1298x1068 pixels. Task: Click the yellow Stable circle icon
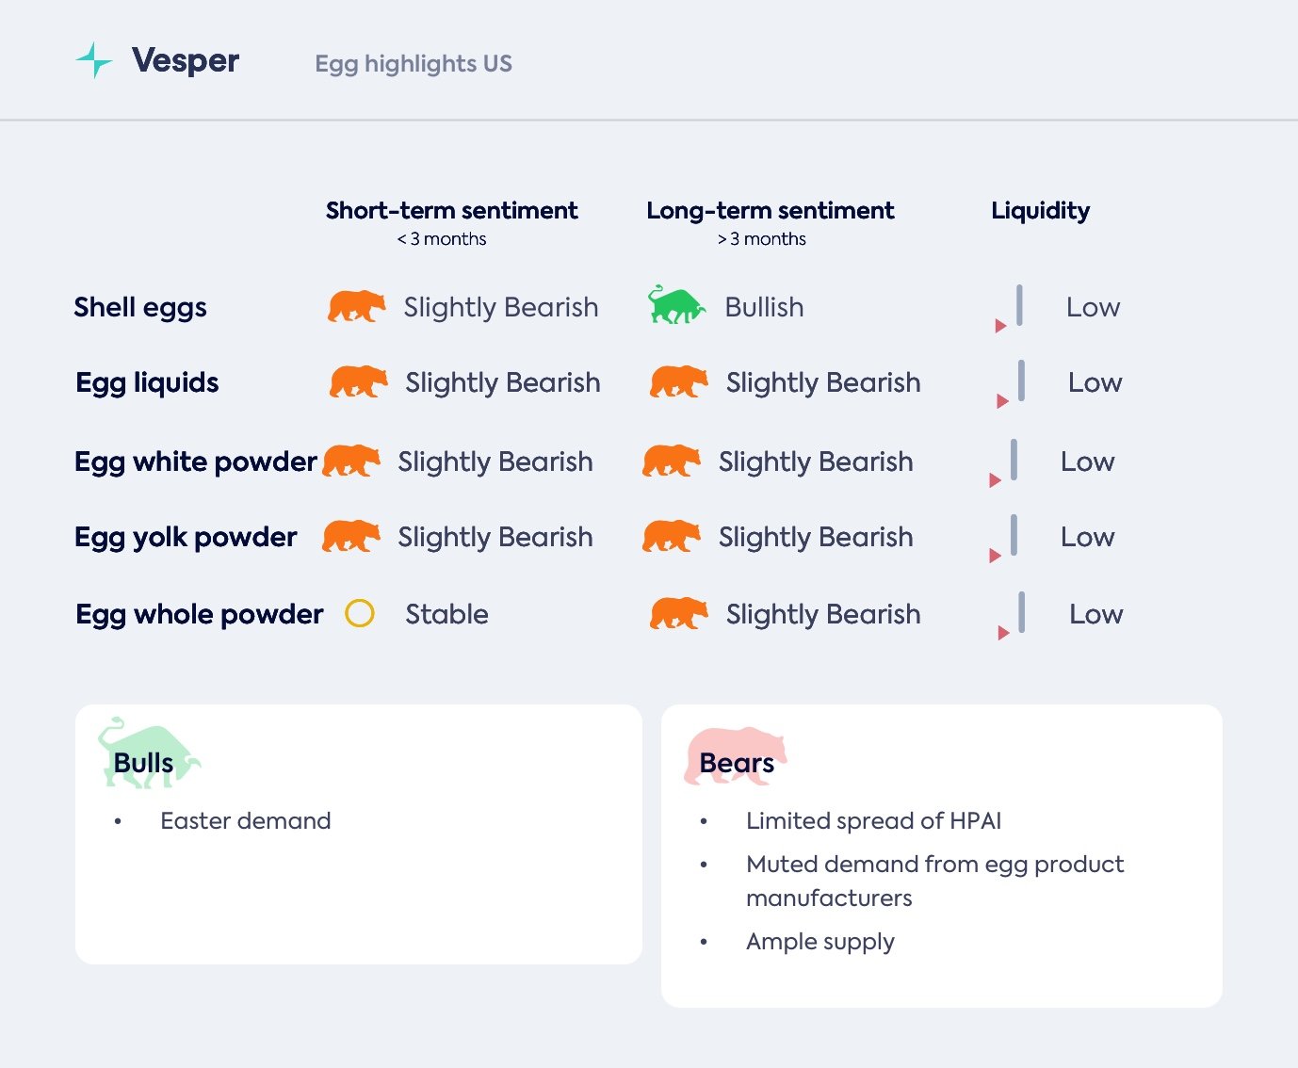pos(360,613)
